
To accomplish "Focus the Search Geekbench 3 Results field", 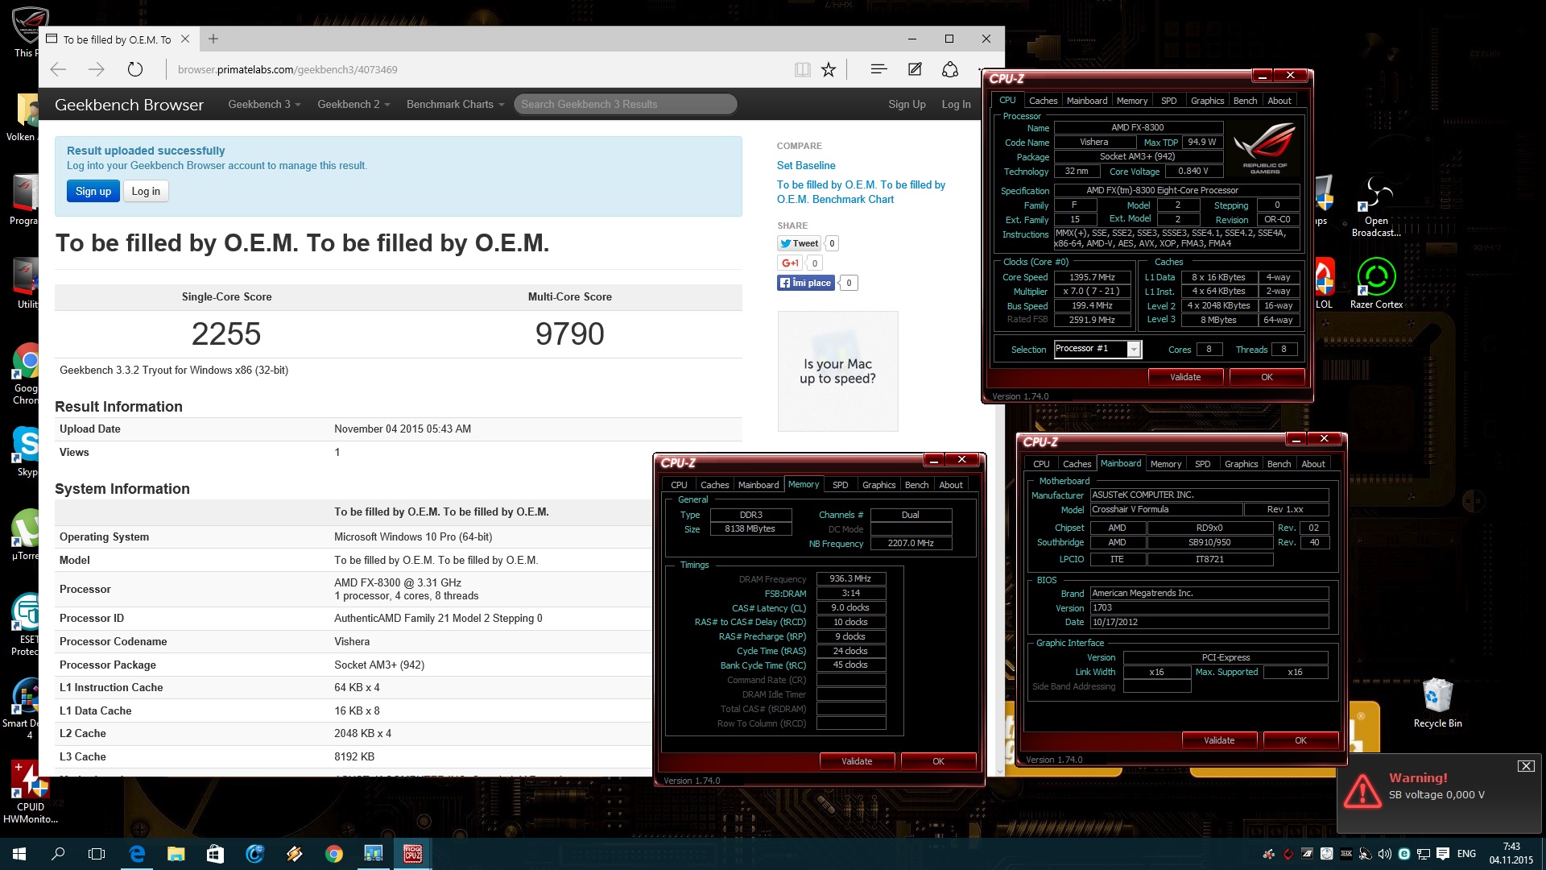I will point(625,104).
